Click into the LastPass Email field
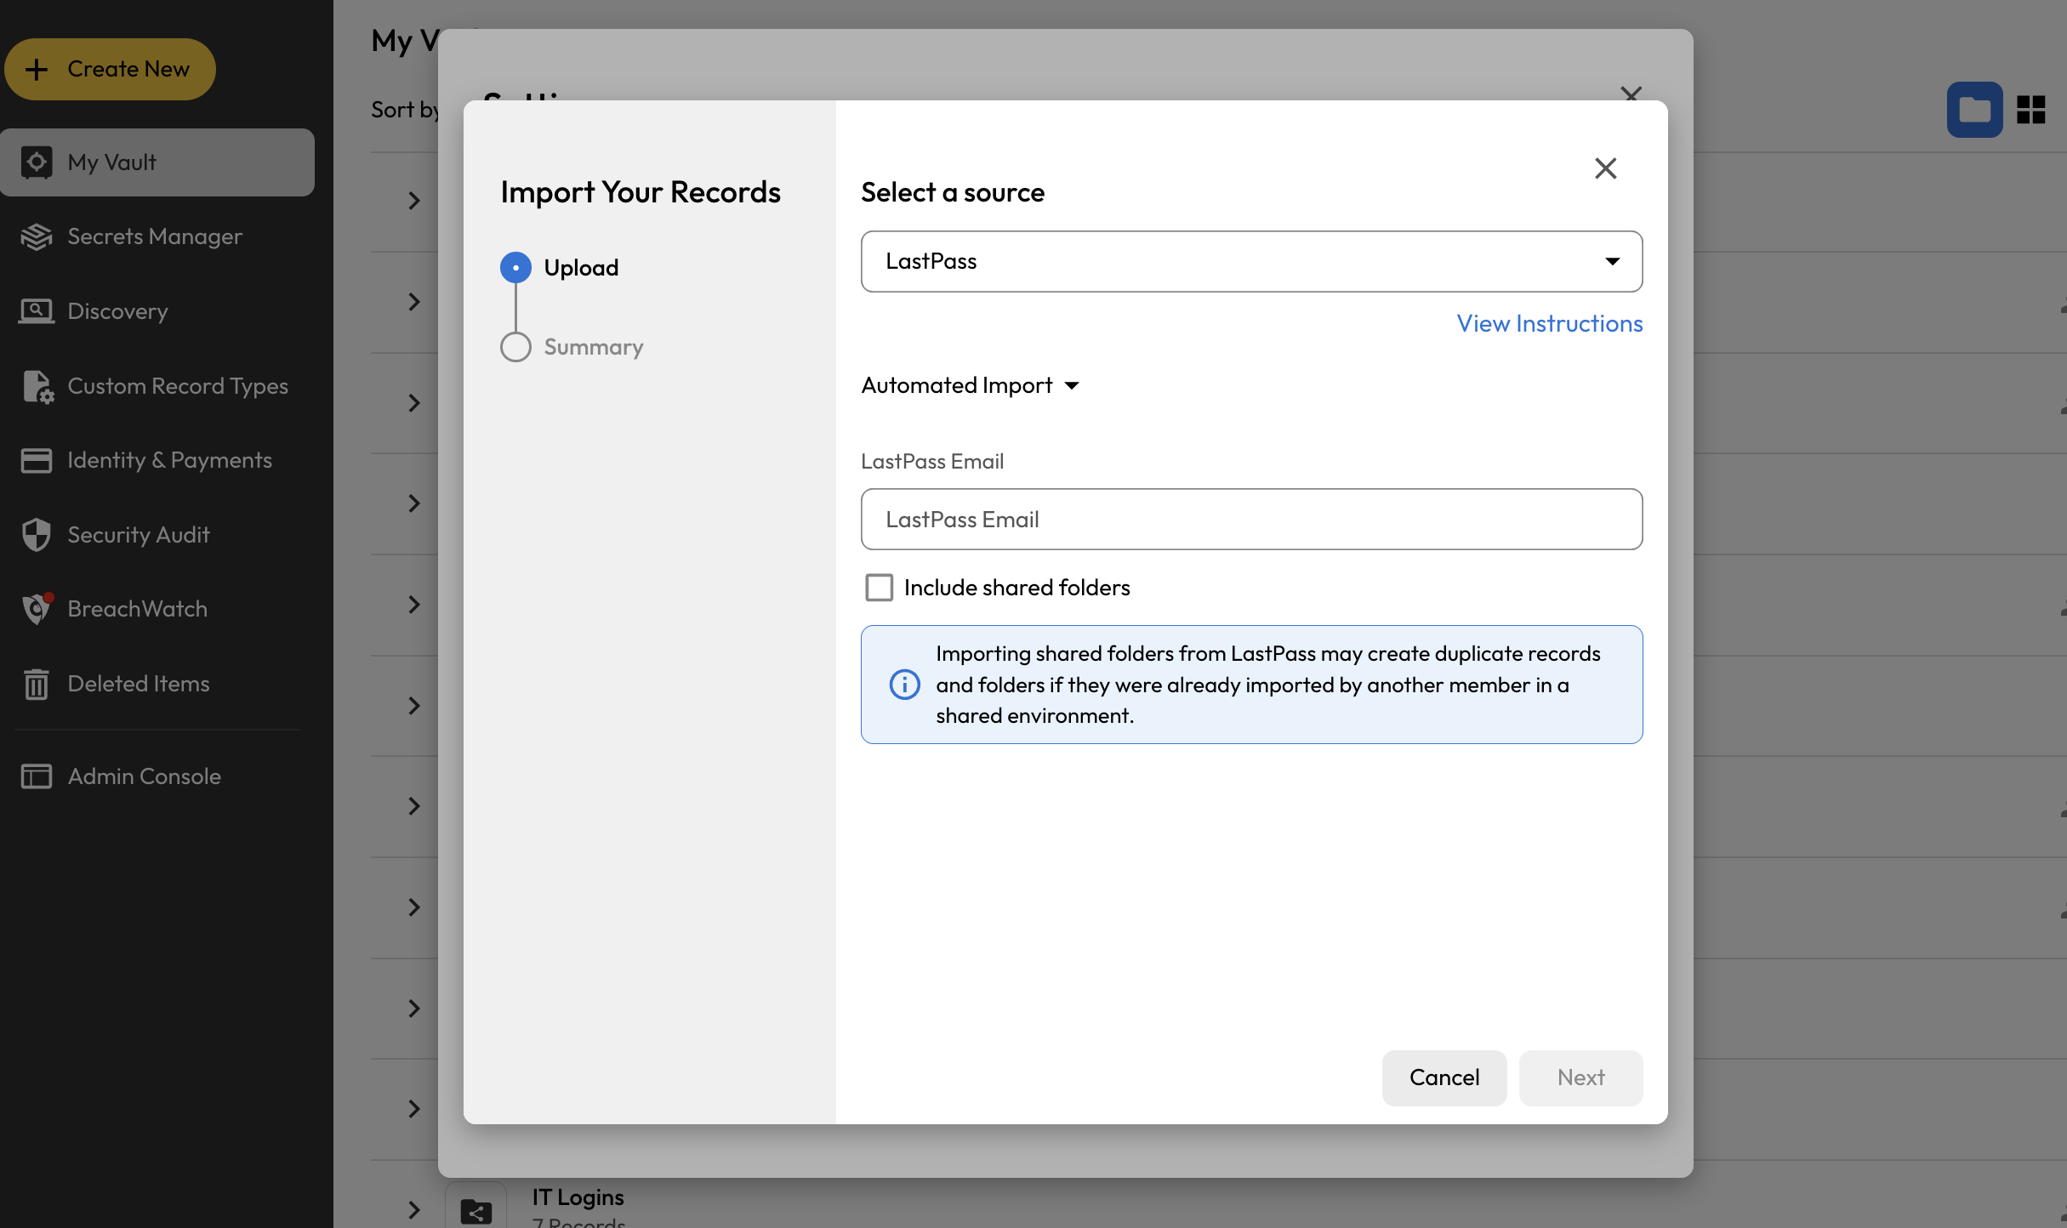Viewport: 2067px width, 1228px height. (1251, 520)
